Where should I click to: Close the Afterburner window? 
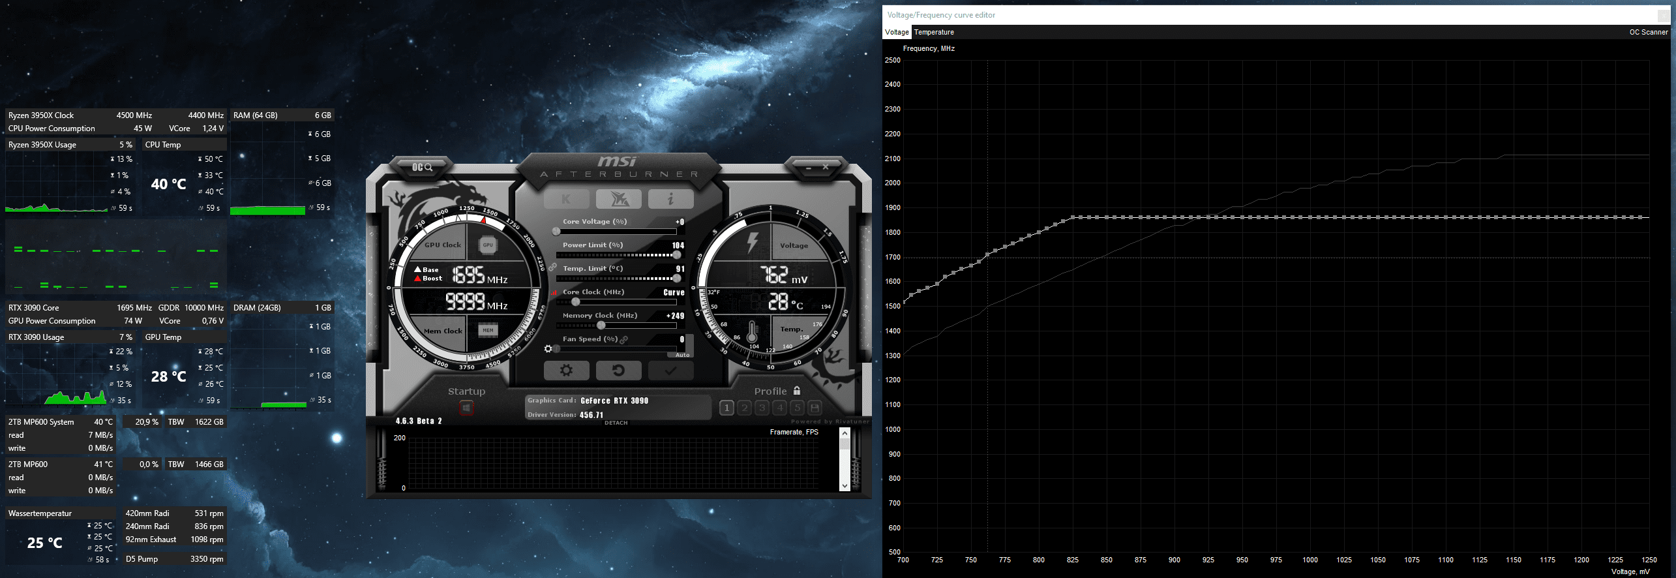(x=826, y=168)
